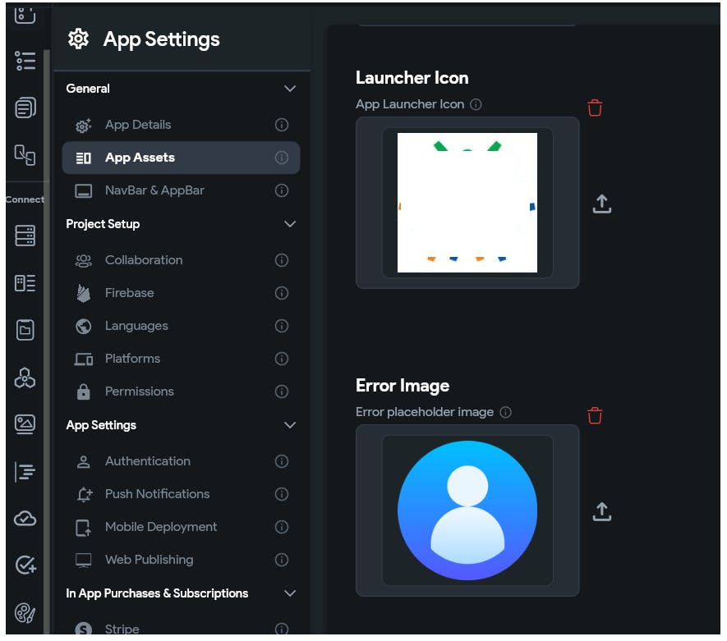Open Firebase settings
727x641 pixels.
[x=181, y=293]
